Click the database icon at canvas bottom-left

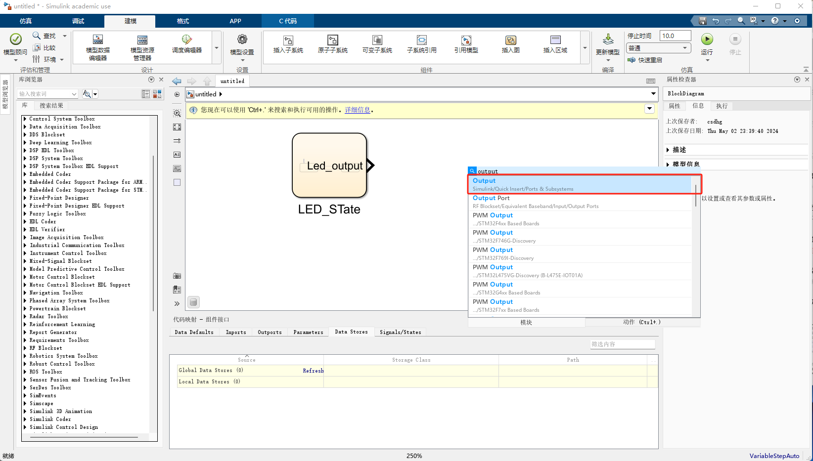coord(194,302)
